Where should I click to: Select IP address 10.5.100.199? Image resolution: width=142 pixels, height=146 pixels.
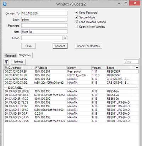[x=42, y=106]
